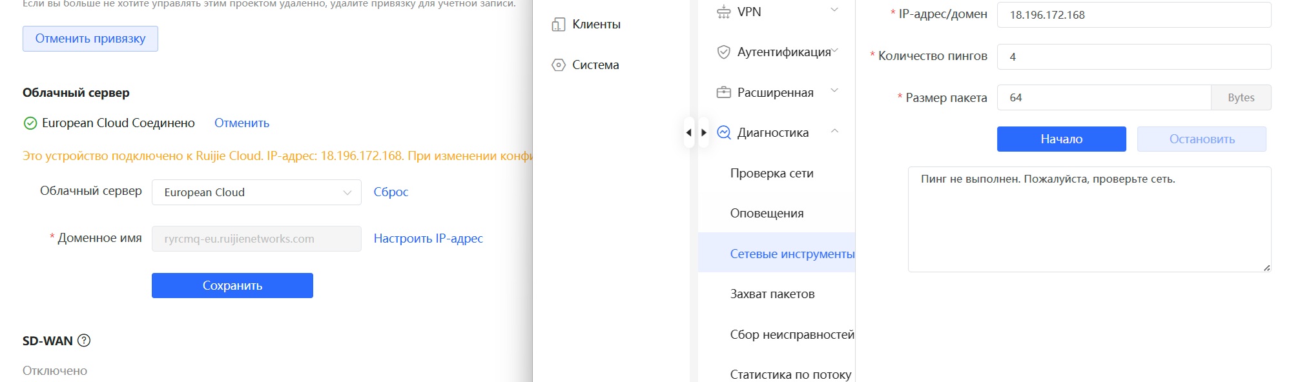Image resolution: width=1300 pixels, height=382 pixels.
Task: Open the European Cloud server dropdown
Action: [256, 192]
